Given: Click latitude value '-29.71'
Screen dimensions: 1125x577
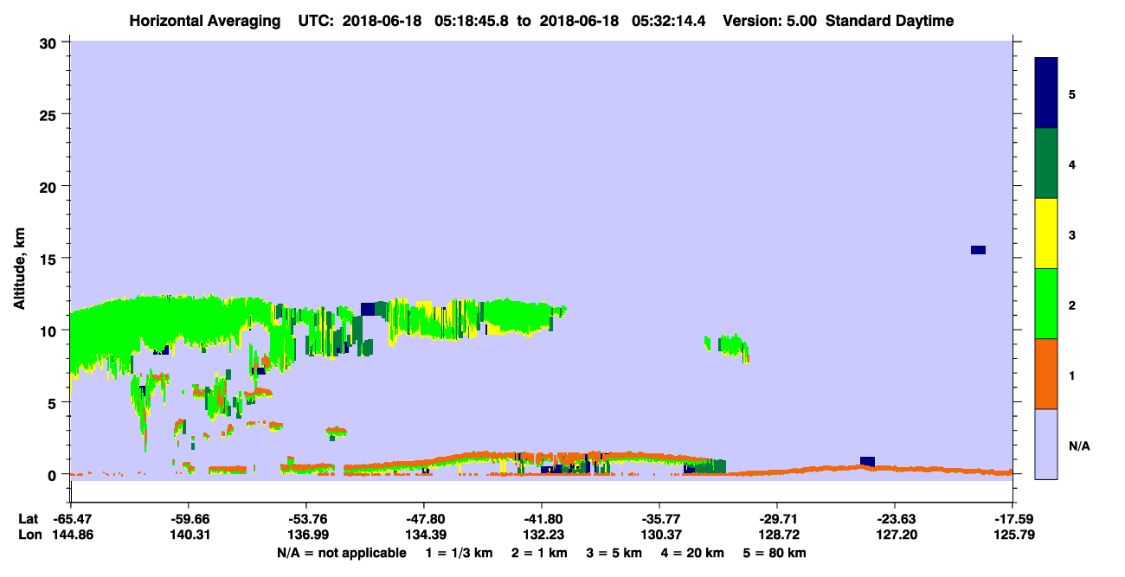Looking at the screenshot, I should (x=777, y=519).
